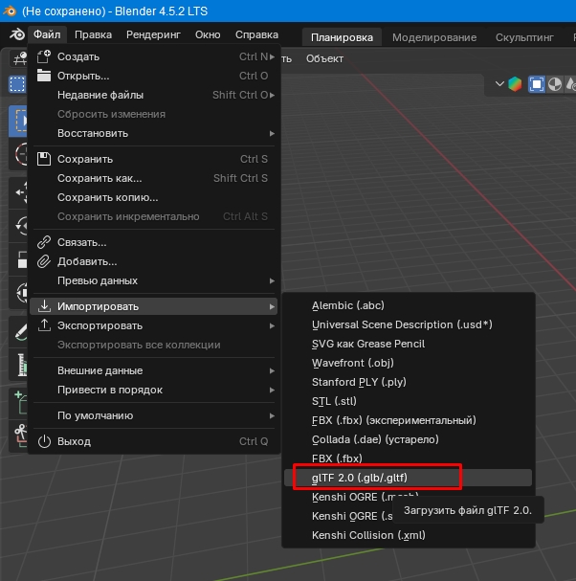Expand the Экспортировать submenu
This screenshot has width=576, height=581.
click(x=155, y=326)
